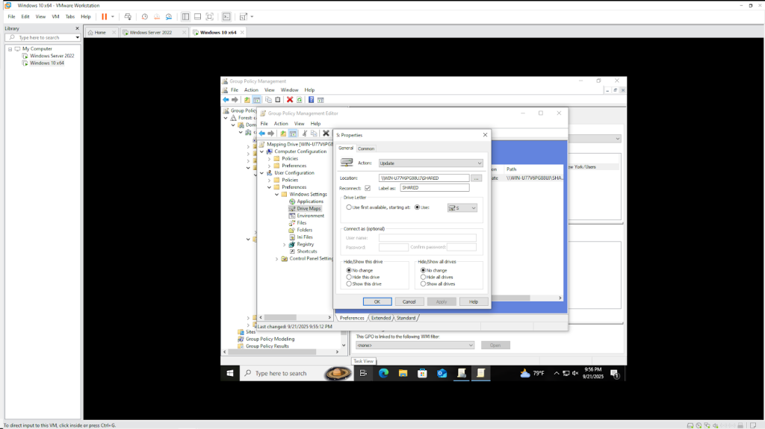Click red X delete icon in Group Policy Management toolbar
This screenshot has height=429, width=765.
click(289, 100)
